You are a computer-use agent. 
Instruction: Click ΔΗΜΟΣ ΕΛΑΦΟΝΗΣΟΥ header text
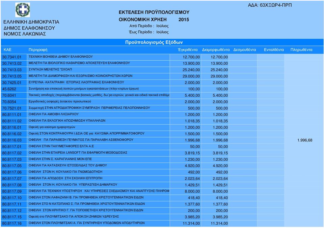pos(29,28)
